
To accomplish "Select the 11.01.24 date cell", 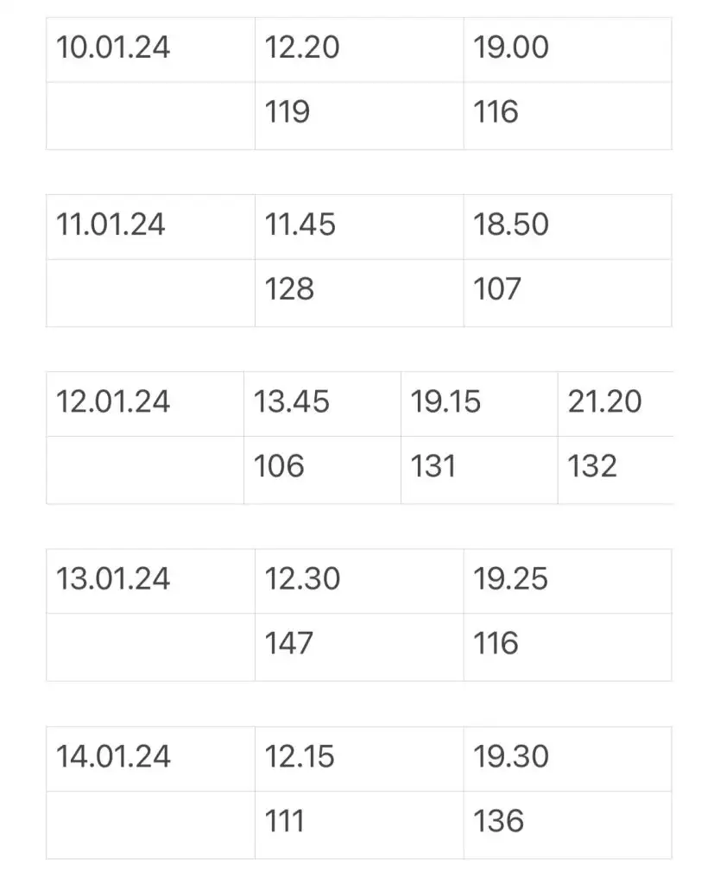I will click(150, 227).
